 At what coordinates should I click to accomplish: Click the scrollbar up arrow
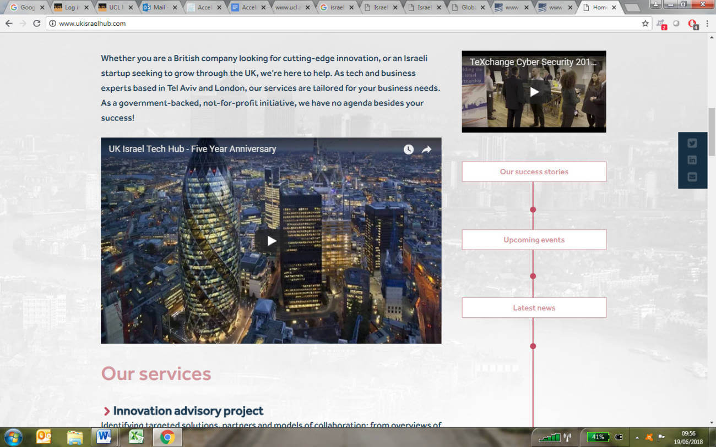pyautogui.click(x=711, y=37)
